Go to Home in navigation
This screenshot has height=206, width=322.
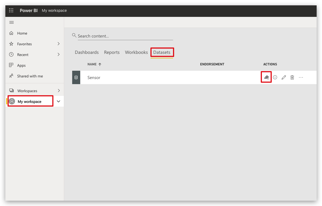click(22, 33)
